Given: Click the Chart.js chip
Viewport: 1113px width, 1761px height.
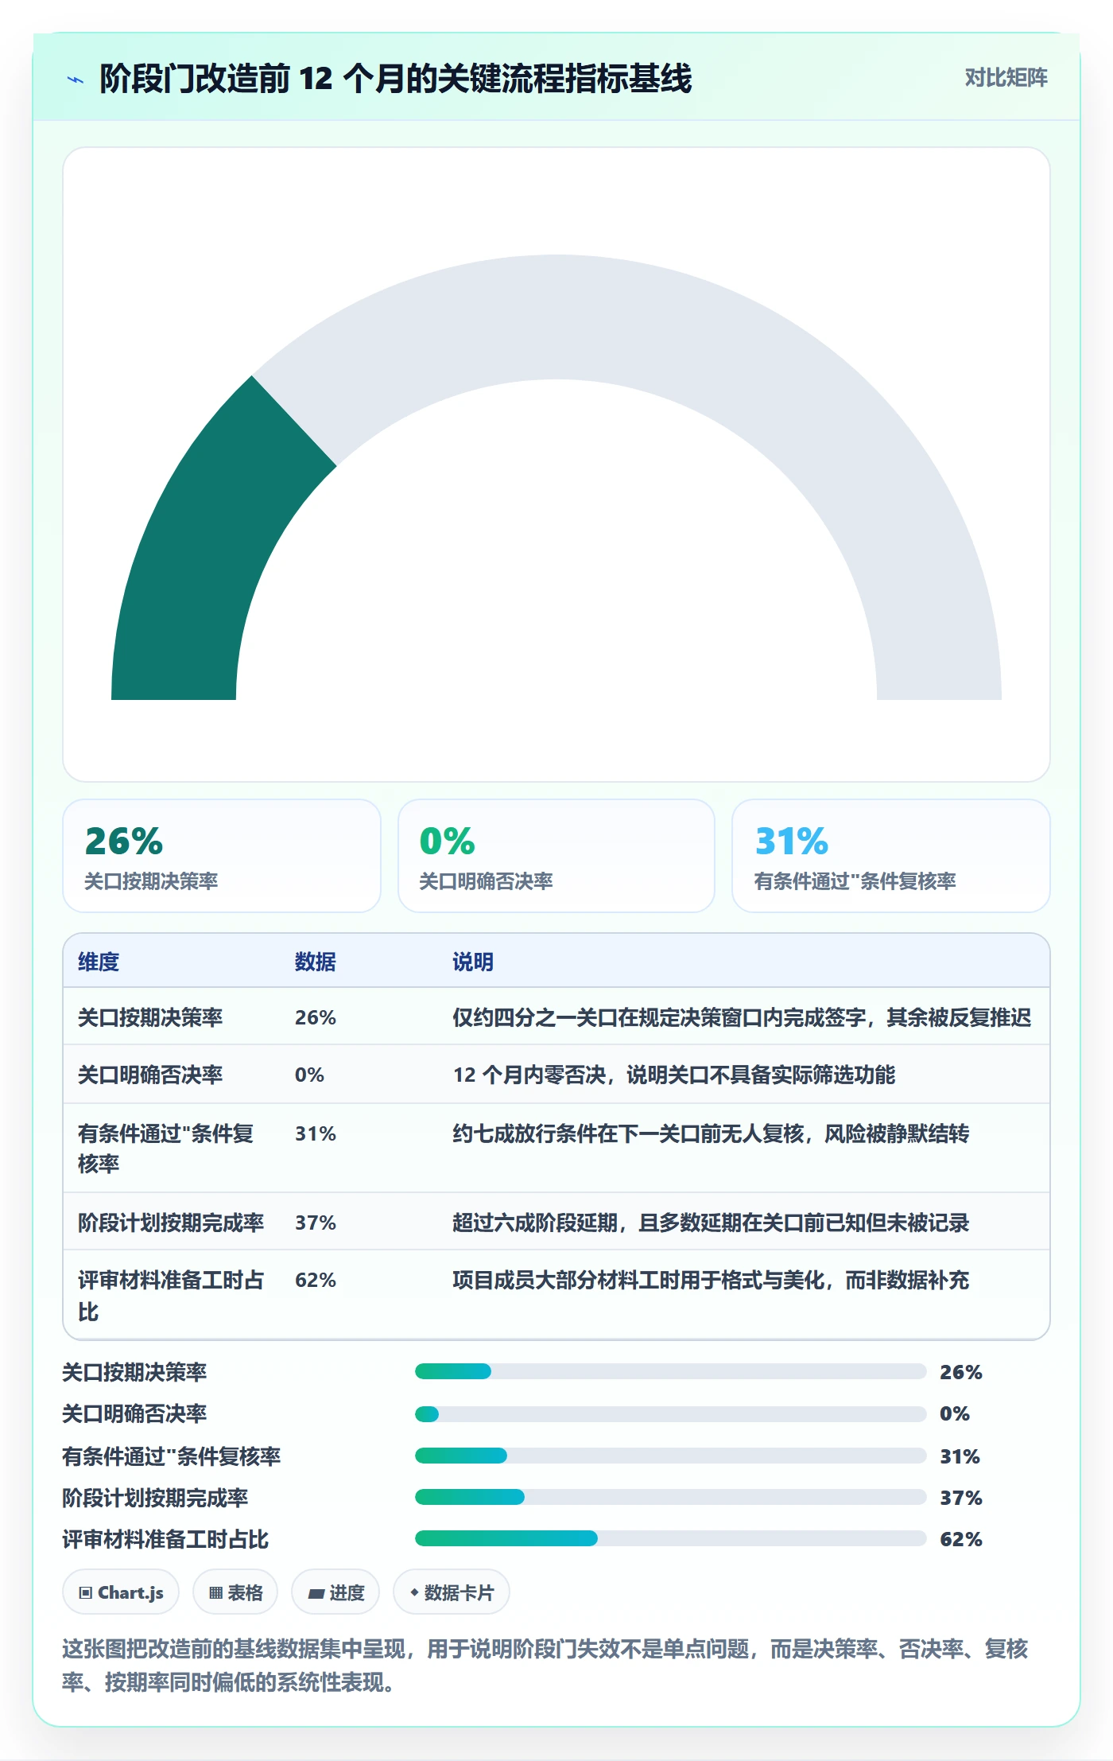Looking at the screenshot, I should pyautogui.click(x=121, y=1592).
